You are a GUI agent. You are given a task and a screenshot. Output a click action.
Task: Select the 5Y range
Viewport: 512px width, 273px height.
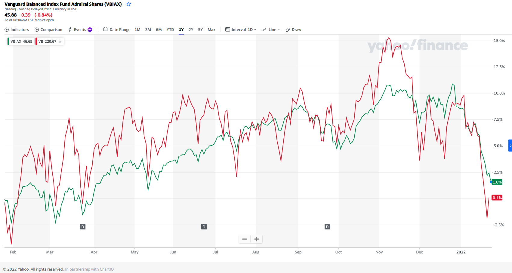200,29
